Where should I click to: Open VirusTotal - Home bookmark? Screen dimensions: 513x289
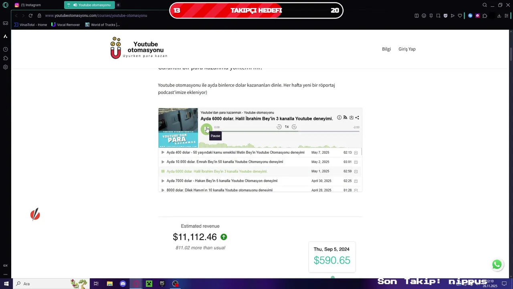pos(30,25)
